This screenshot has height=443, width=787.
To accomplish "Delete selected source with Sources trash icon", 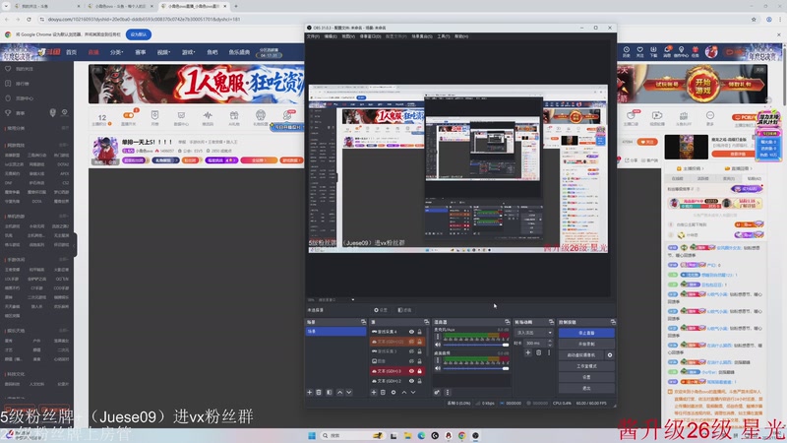I will click(383, 392).
